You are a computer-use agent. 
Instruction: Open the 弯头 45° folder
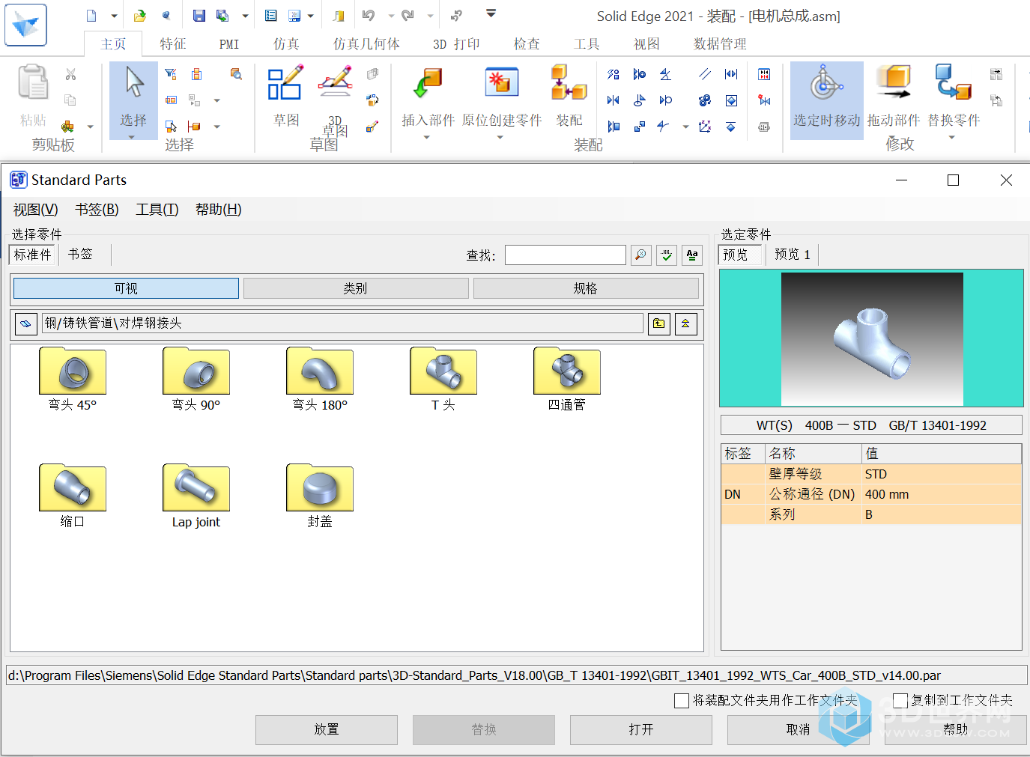pos(73,379)
